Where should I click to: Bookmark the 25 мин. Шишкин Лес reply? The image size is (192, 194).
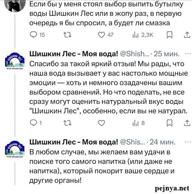[x=170, y=122]
